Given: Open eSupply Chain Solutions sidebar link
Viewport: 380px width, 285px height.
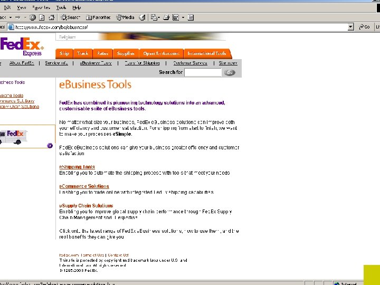Looking at the screenshot, I should point(20,107).
